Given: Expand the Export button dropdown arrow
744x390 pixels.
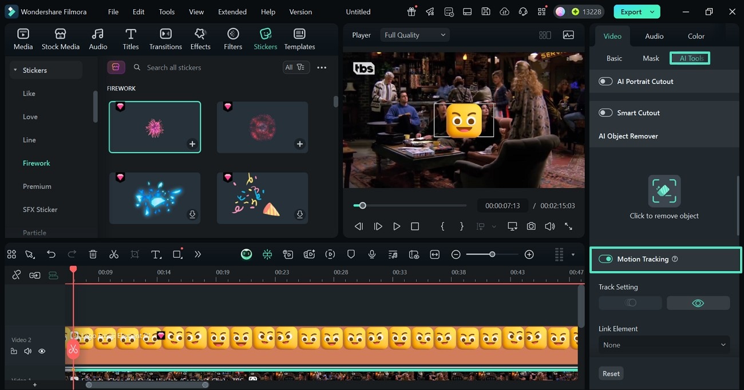Looking at the screenshot, I should click(x=652, y=11).
